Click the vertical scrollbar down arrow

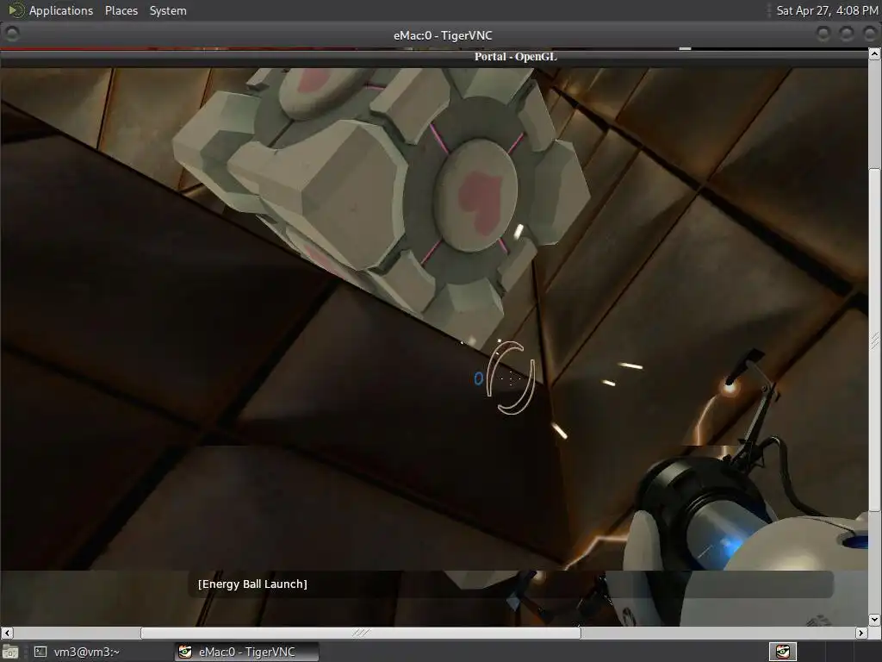pos(874,620)
